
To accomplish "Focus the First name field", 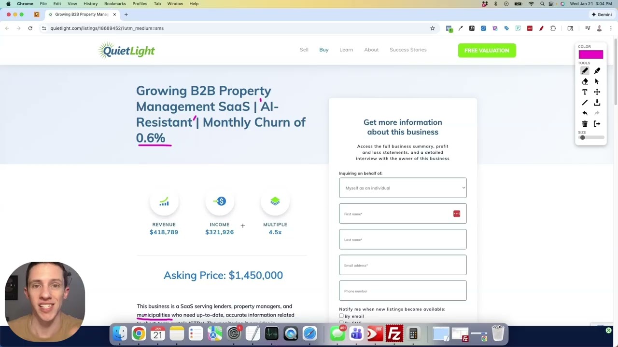I will point(403,214).
